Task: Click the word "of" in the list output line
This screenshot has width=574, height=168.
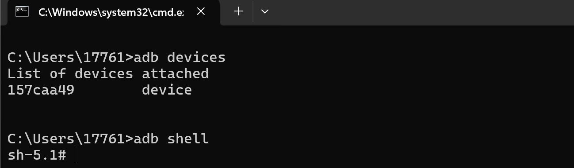Action: coord(57,74)
